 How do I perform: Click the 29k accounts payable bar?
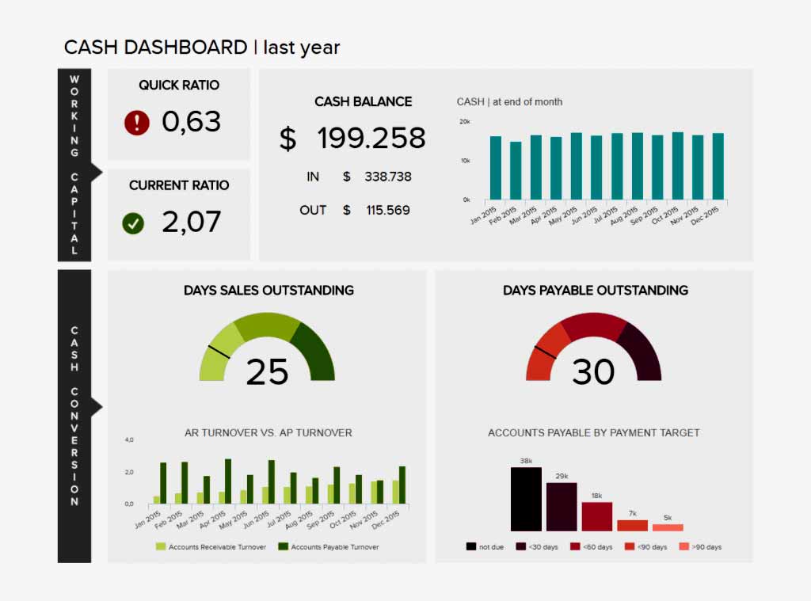click(562, 507)
